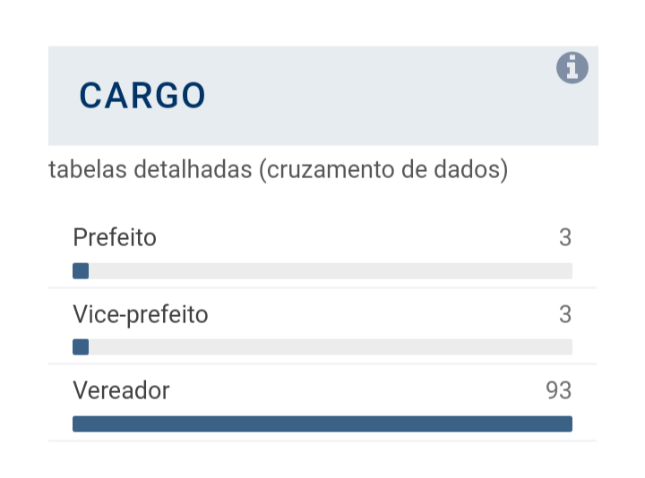The height and width of the screenshot is (478, 645).
Task: Click the Prefeito count value 3
Action: (565, 237)
